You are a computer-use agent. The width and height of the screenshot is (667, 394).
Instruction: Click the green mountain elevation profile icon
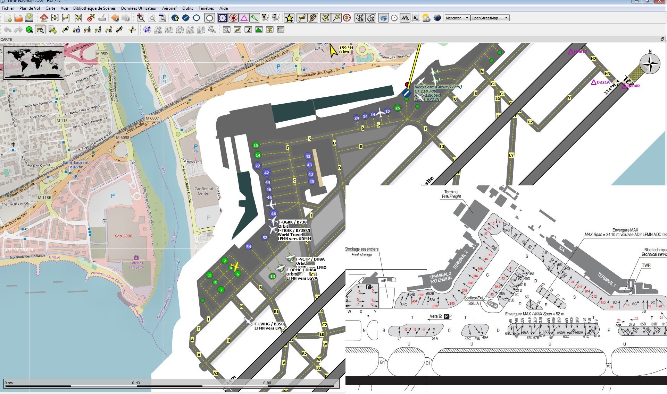point(259,30)
